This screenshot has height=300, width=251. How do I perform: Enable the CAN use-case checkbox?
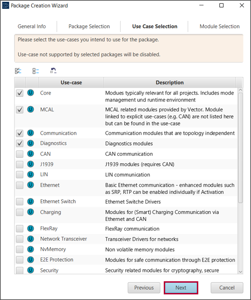tap(20, 154)
